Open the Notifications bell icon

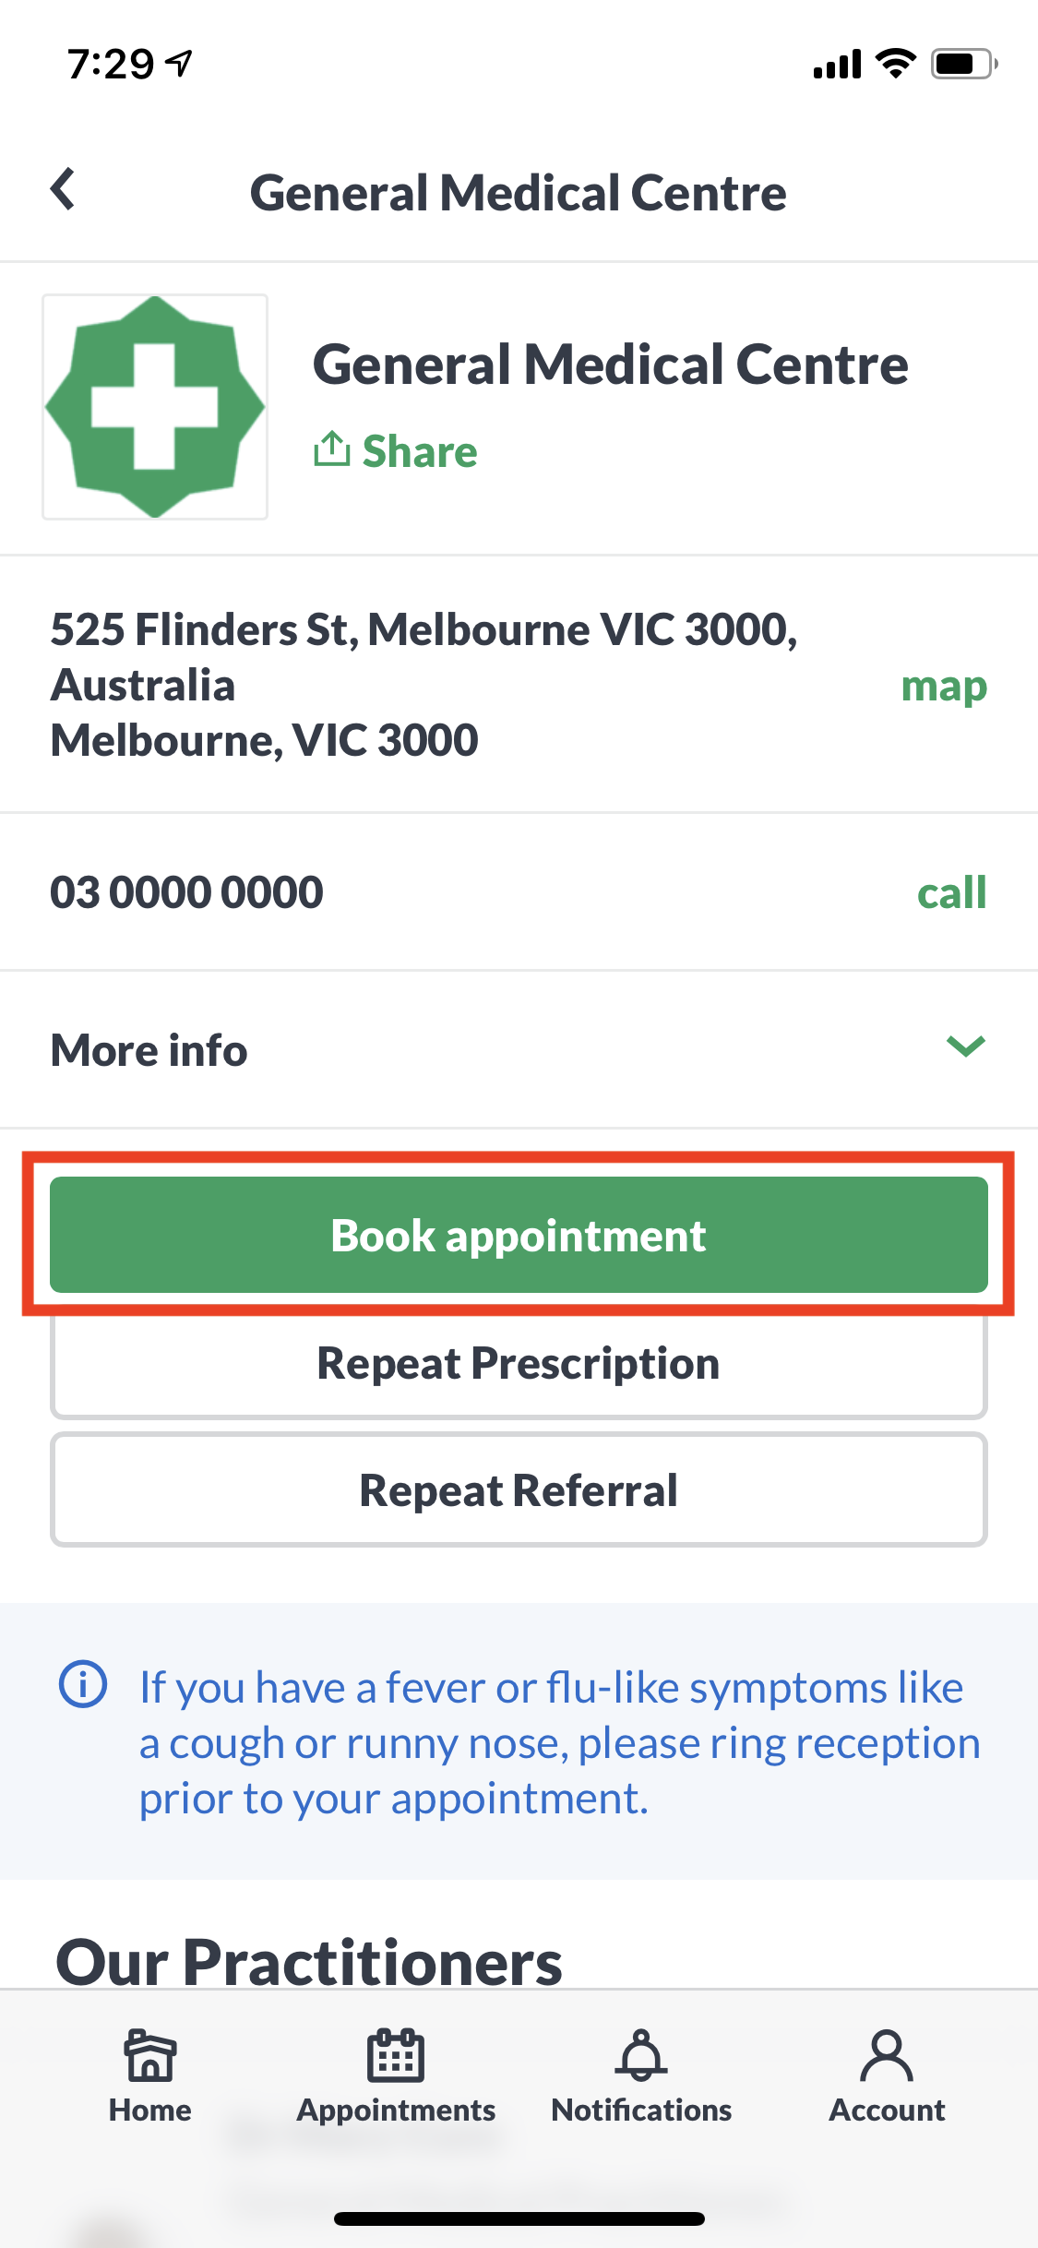click(641, 2055)
